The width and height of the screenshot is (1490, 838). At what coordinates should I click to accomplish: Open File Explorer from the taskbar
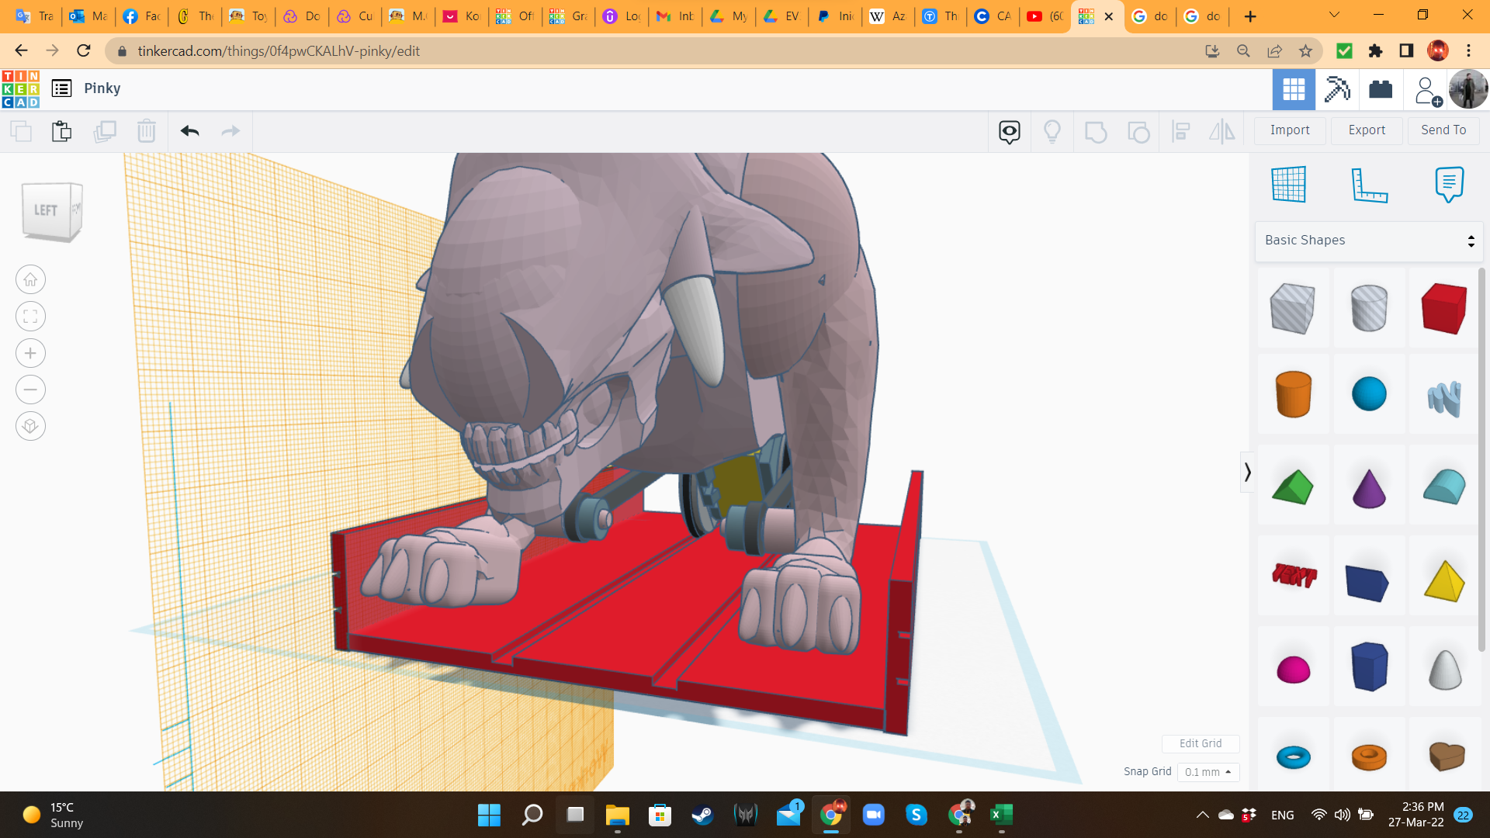tap(617, 815)
